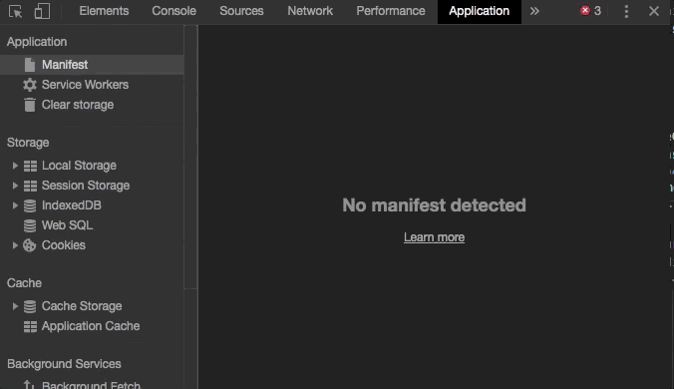Screen dimensions: 674x389
Task: Click the Cache Storage database icon
Action: (x=30, y=306)
